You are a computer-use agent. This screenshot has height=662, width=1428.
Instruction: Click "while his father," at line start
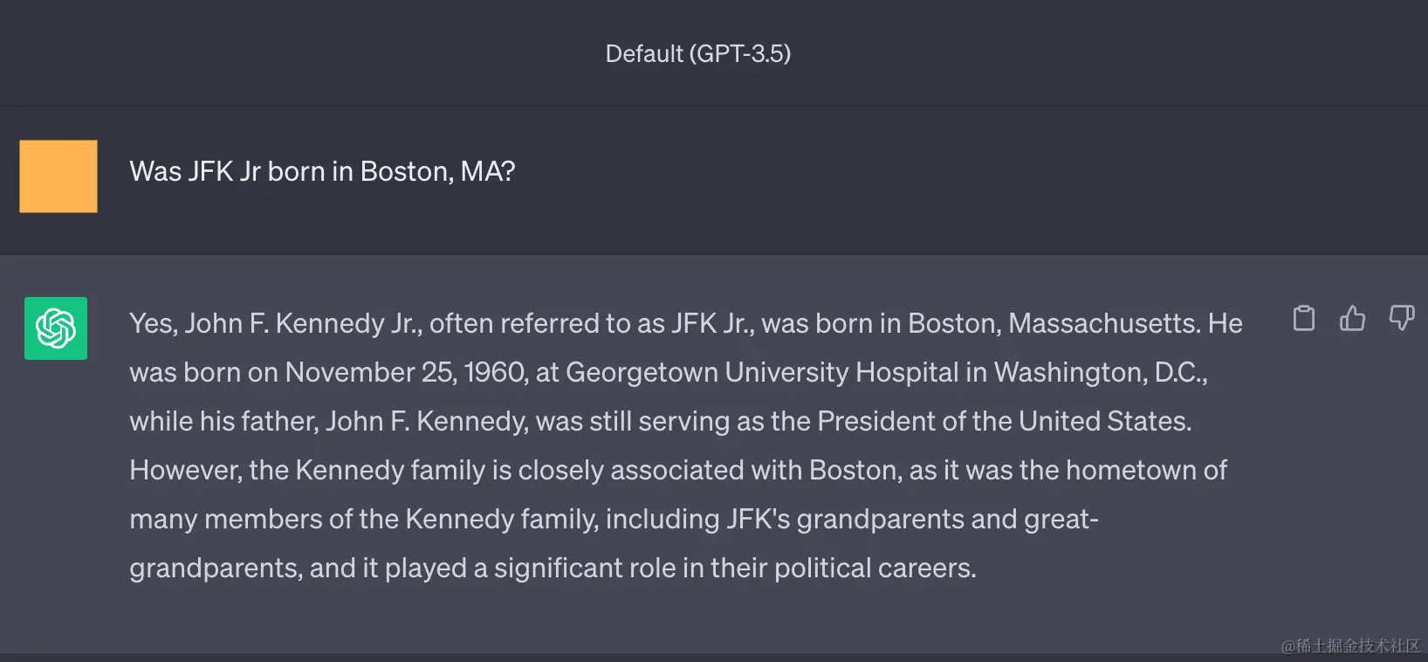pyautogui.click(x=223, y=422)
